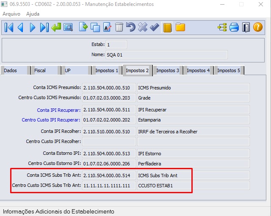Switch to the UP tab
Screen dimensions: 271x216
coord(76,70)
